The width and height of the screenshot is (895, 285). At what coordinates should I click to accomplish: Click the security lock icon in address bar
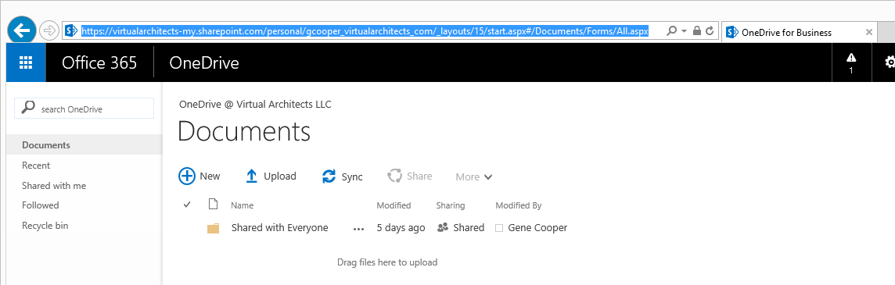[x=696, y=30]
